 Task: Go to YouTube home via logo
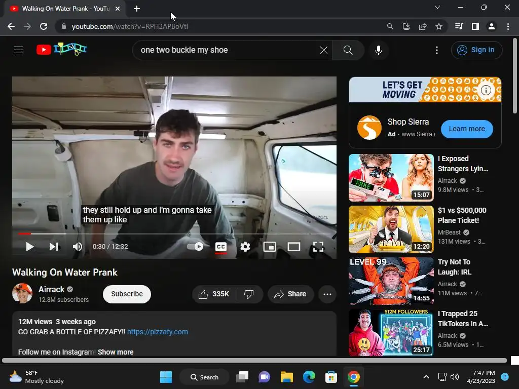(x=61, y=49)
